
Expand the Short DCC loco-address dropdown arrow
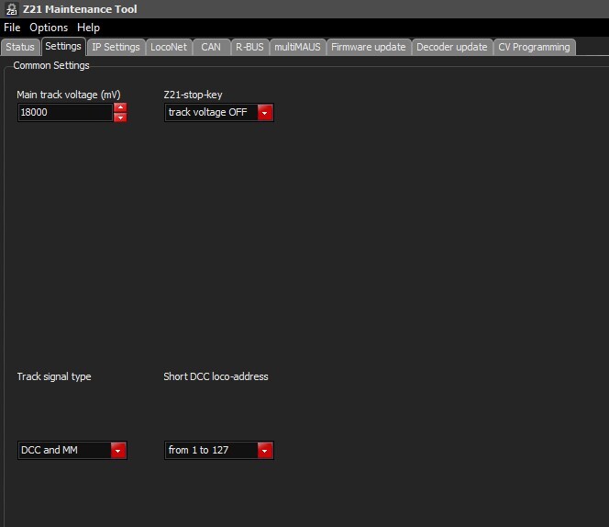[x=264, y=451]
